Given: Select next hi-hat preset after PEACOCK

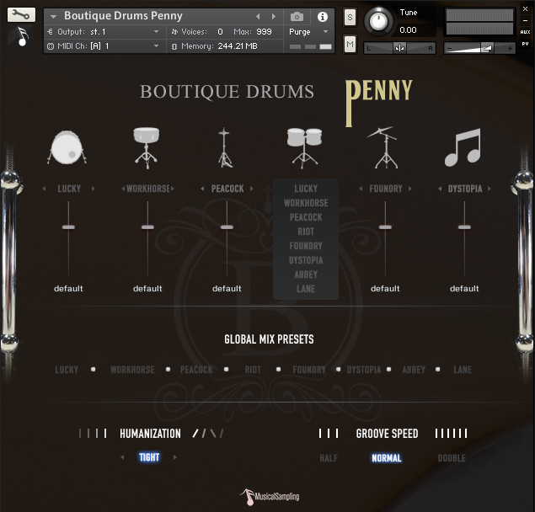Looking at the screenshot, I should click(x=252, y=189).
